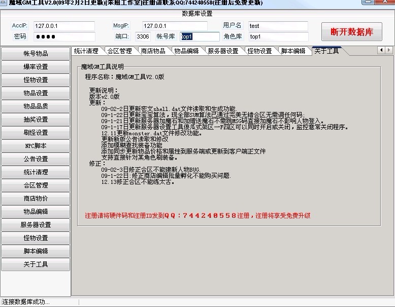Click the AccIP address input field

(64, 26)
